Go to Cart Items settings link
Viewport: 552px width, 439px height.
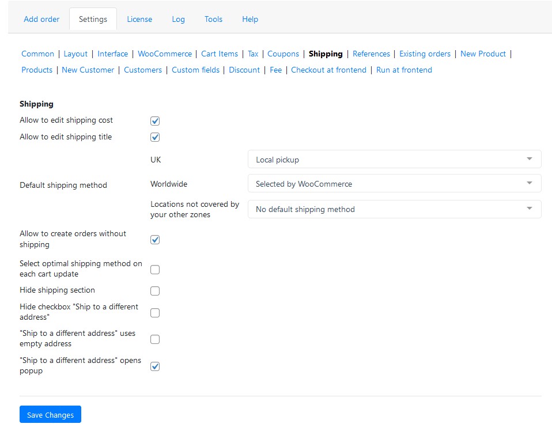220,54
